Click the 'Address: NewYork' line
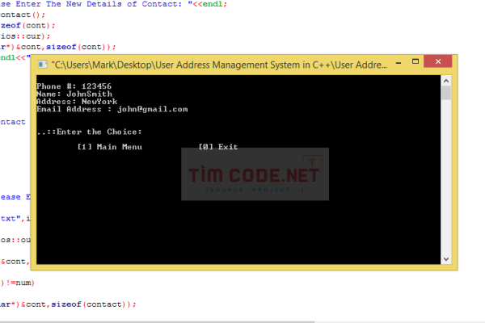Viewport: 485px width, 323px height. pyautogui.click(x=77, y=102)
